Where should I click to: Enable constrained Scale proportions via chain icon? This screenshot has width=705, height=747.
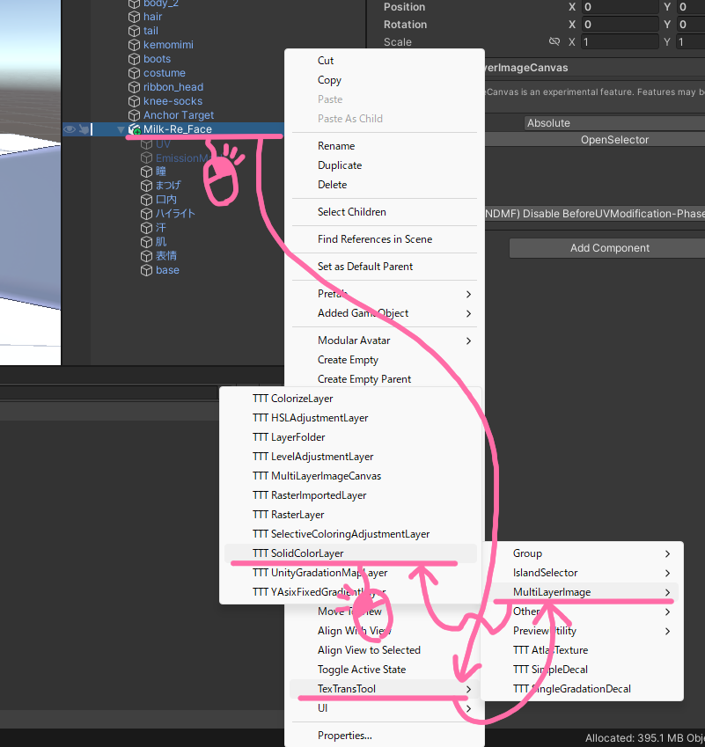554,41
